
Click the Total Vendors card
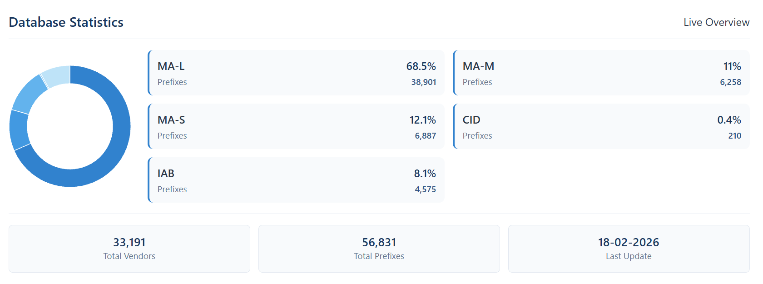[x=129, y=249]
